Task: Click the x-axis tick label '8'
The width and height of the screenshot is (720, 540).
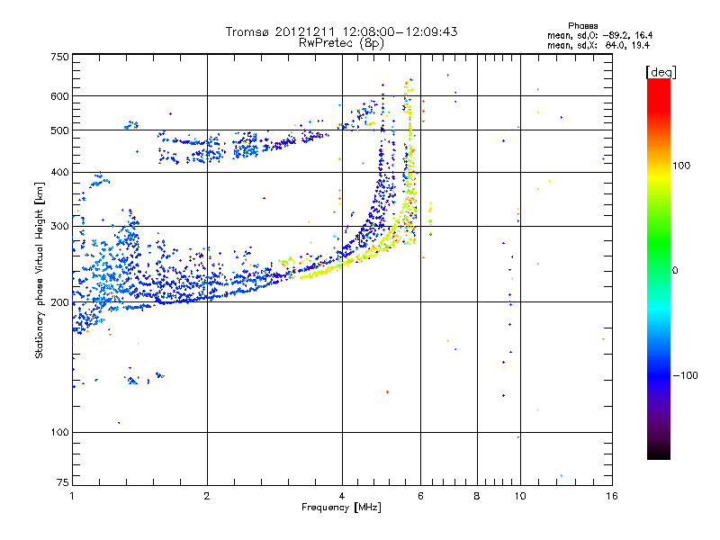Action: point(477,496)
